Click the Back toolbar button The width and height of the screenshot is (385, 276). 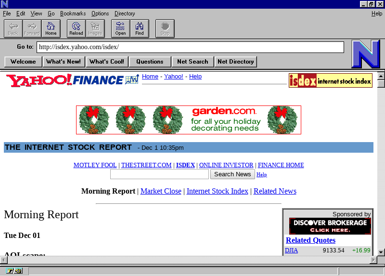[13, 28]
